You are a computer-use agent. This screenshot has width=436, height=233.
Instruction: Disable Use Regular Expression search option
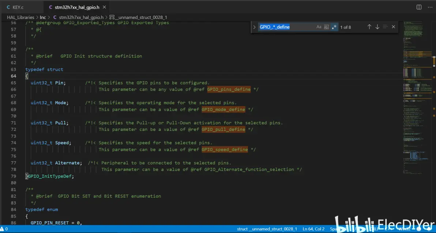(x=334, y=27)
